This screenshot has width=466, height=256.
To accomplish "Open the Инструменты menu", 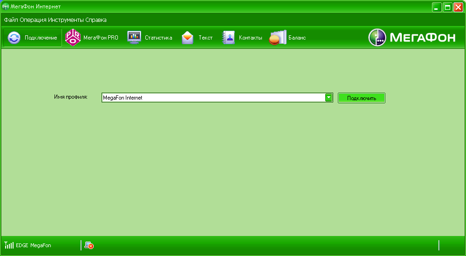I will click(x=66, y=20).
